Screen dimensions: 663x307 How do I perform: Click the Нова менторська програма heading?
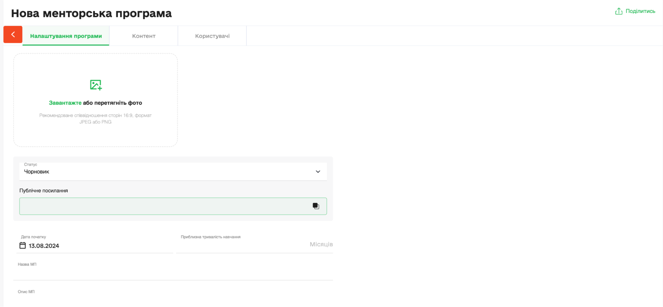click(92, 14)
